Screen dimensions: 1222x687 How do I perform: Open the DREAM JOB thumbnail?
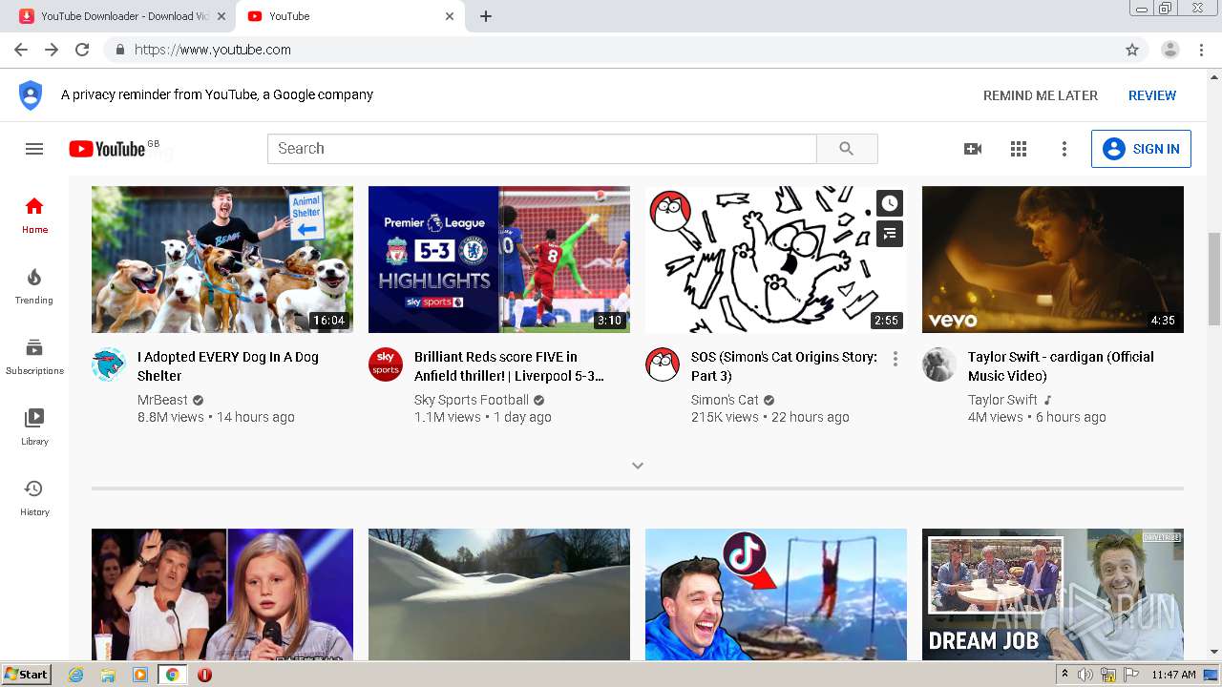1053,594
